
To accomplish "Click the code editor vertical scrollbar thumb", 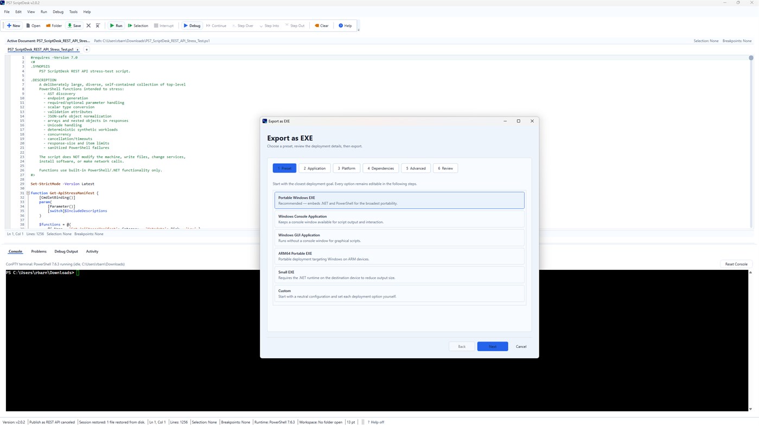I will 751,58.
